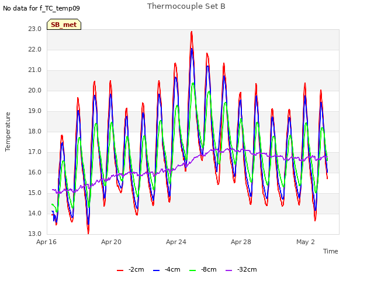Click the Apr 28 x-axis tick label

[241, 242]
